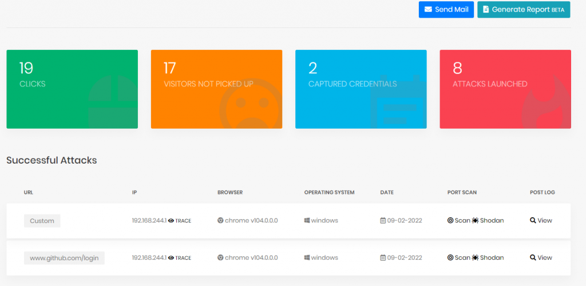
Task: Click the Chrome icon in github.com row
Action: [x=220, y=257]
